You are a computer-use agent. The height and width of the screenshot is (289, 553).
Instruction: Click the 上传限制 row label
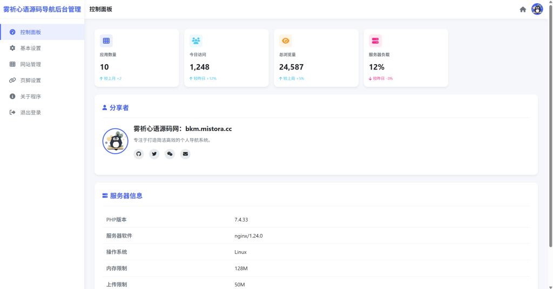[117, 285]
